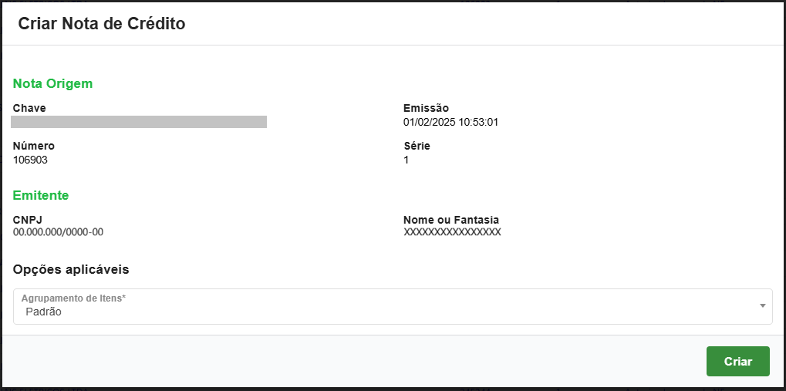
Task: Click the Nota Origem section heading
Action: click(52, 83)
